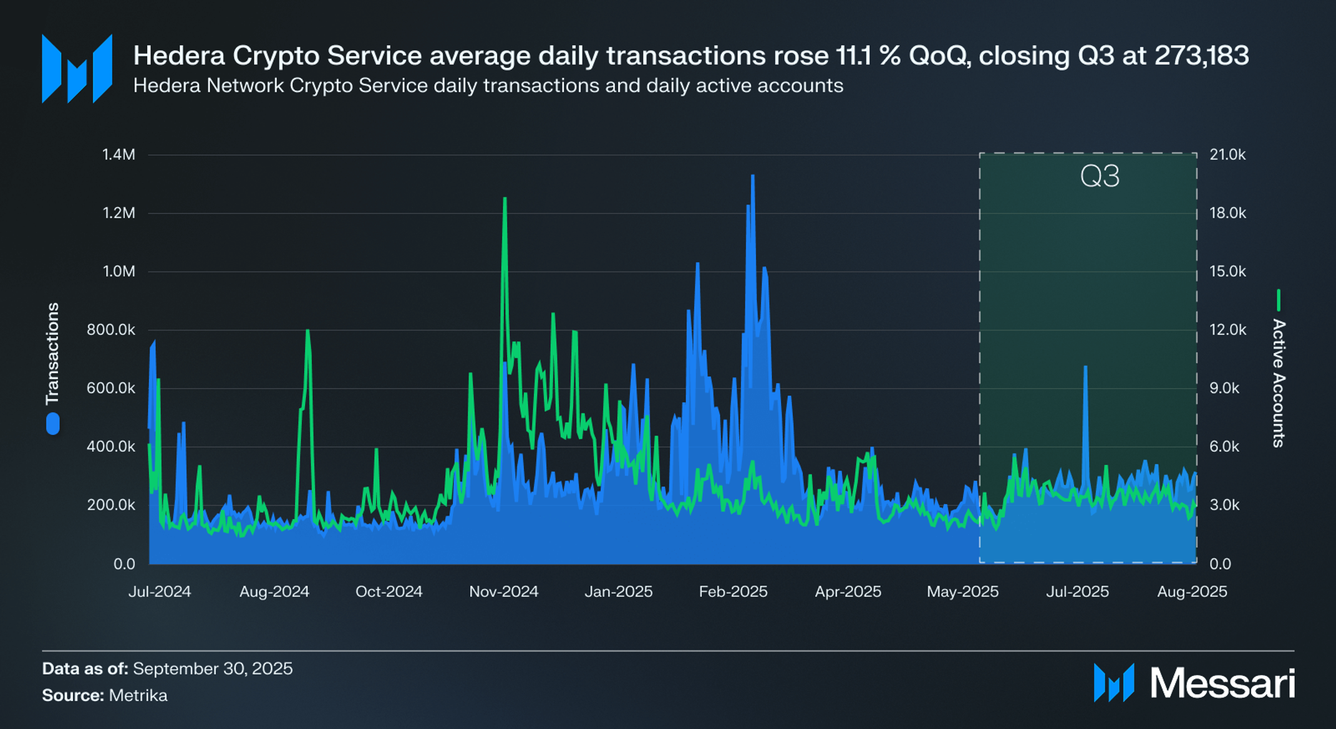The image size is (1336, 729).
Task: Click the chart headline about 11.1% QoQ
Action: tap(690, 55)
